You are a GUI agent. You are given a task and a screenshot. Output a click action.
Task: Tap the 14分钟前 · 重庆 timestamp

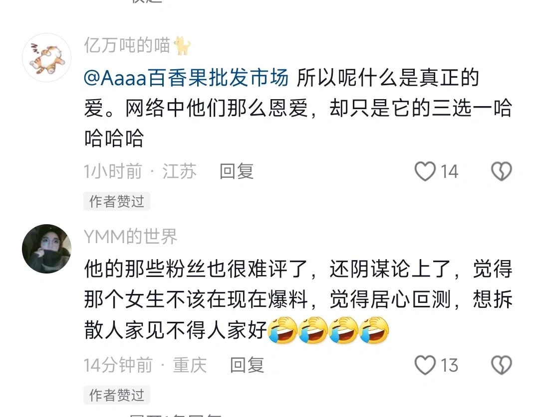click(145, 365)
